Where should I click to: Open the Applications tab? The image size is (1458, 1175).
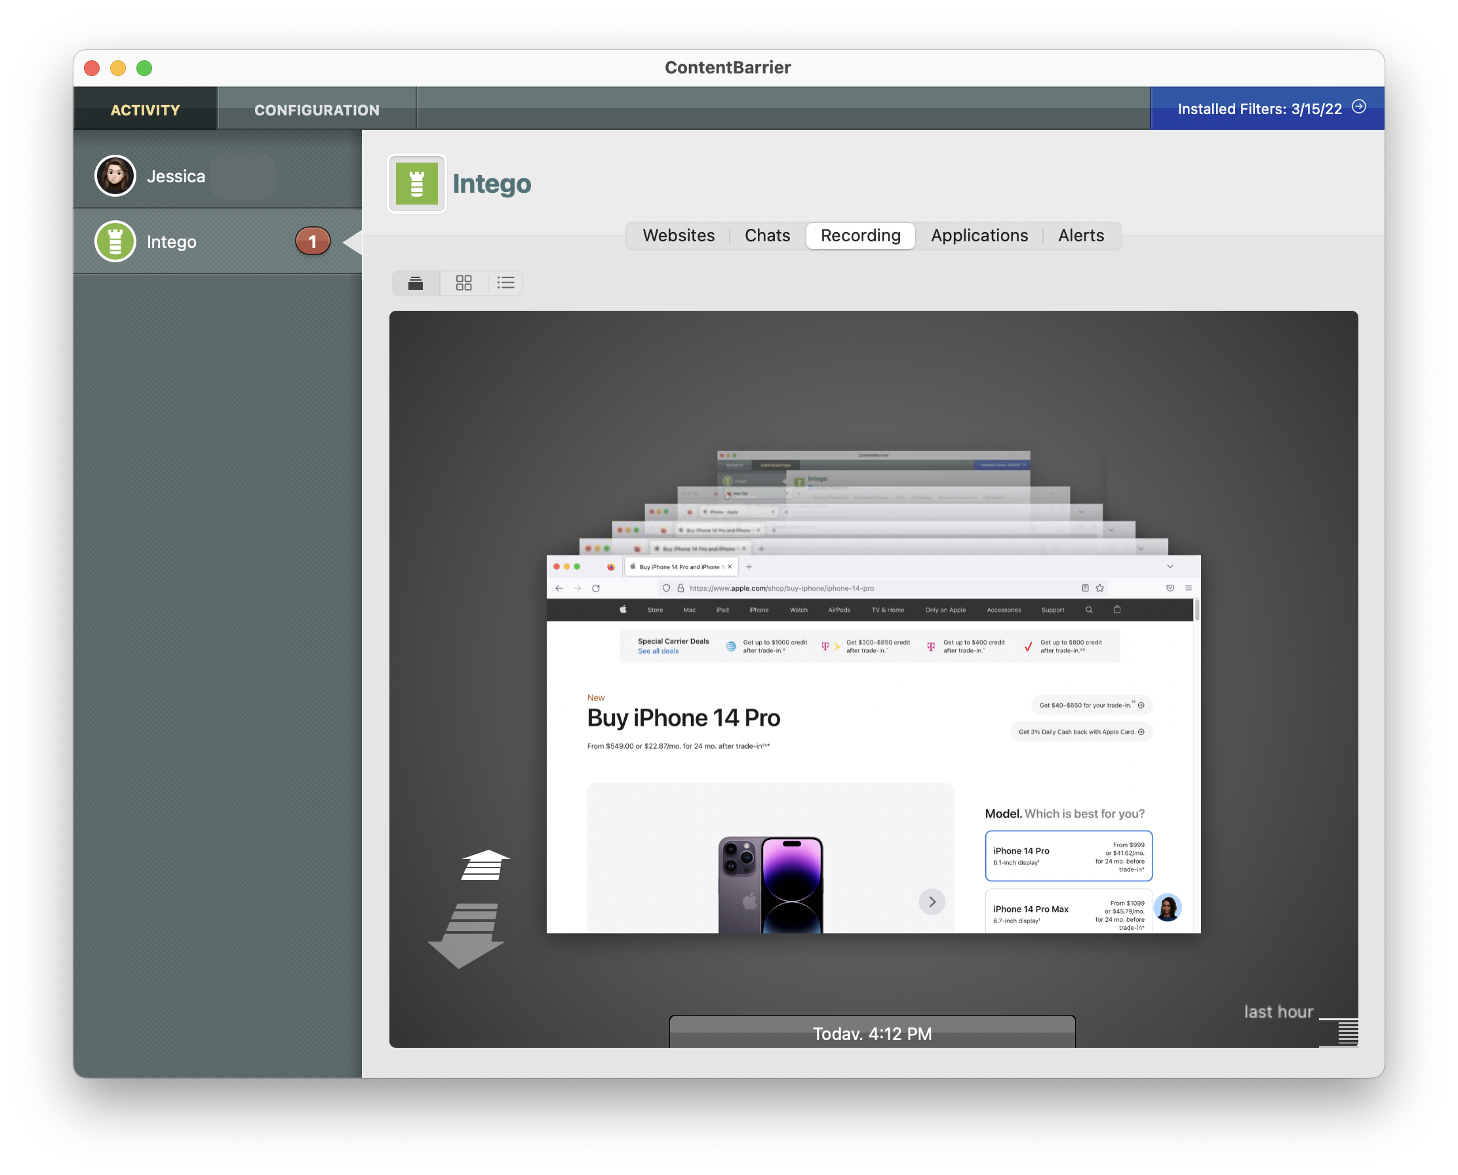click(x=979, y=235)
